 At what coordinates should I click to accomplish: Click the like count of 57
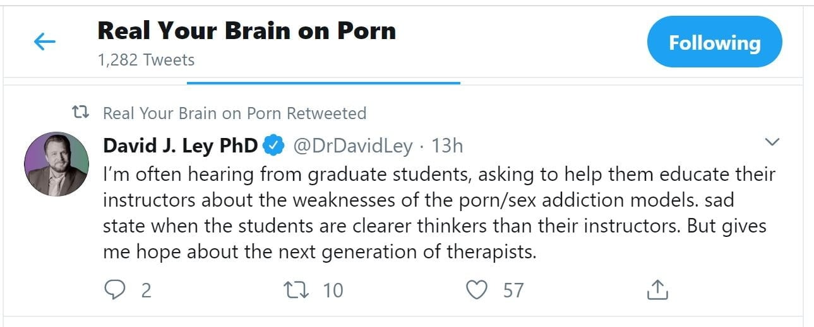[513, 290]
